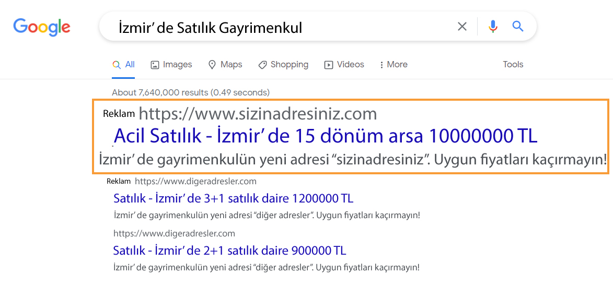
Task: Open the 2+1 satılık daire listing
Action: pos(229,250)
